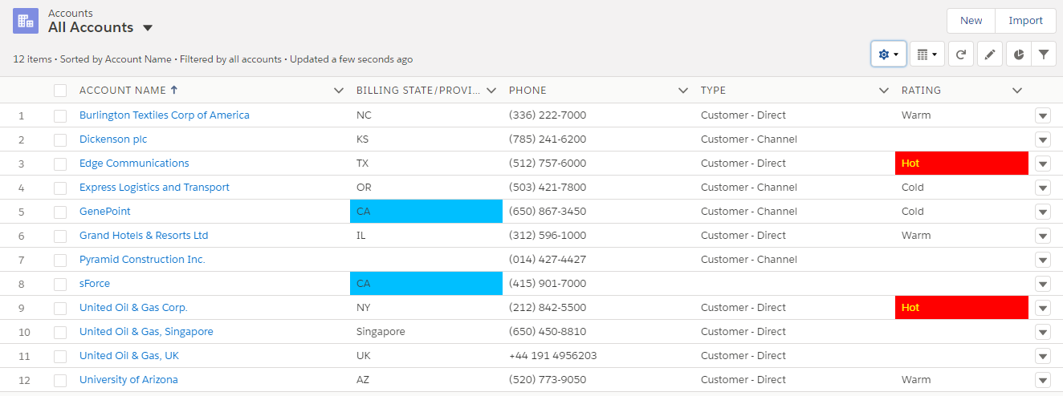Click red Hot rating cell for United Oil & Gas Corp.

(962, 307)
